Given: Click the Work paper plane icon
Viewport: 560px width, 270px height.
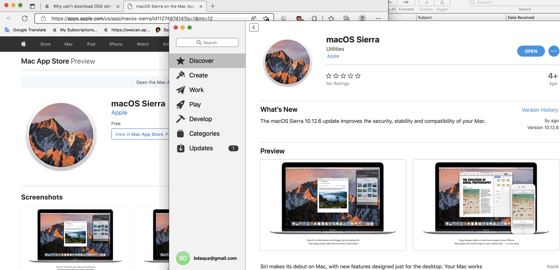Looking at the screenshot, I should [x=181, y=90].
